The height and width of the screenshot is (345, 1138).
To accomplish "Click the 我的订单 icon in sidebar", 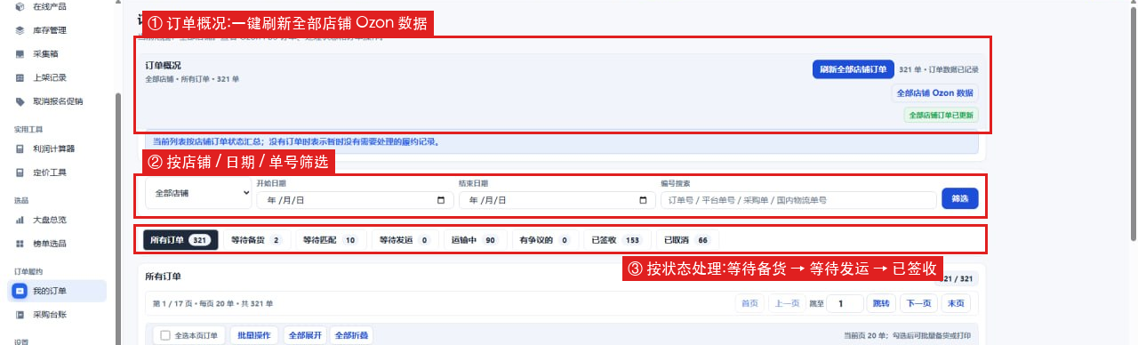I will coord(20,291).
